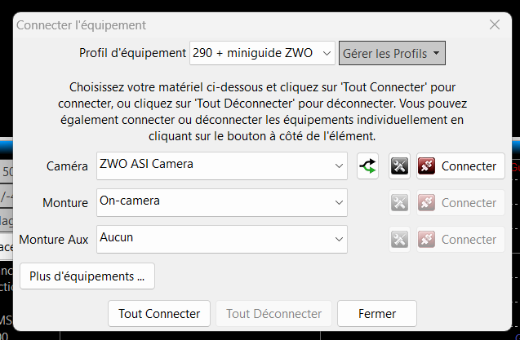Expand the Caméra selection dropdown
This screenshot has height=340, width=520.
[x=222, y=166]
